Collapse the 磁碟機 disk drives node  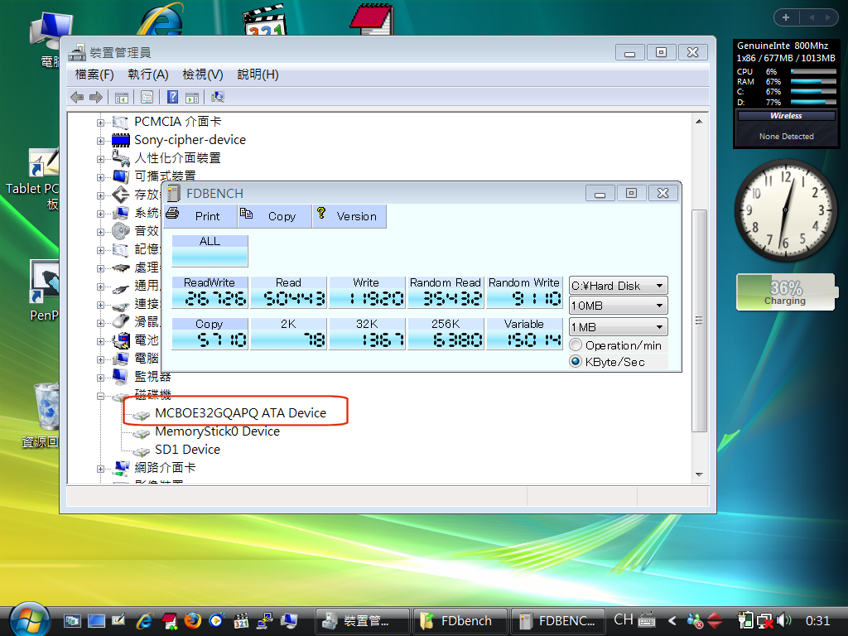(100, 396)
